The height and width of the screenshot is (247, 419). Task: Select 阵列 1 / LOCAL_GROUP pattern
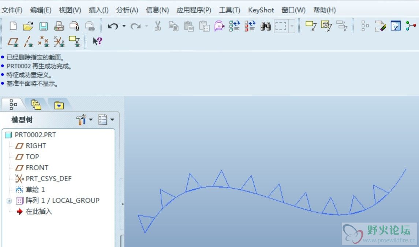[62, 200]
